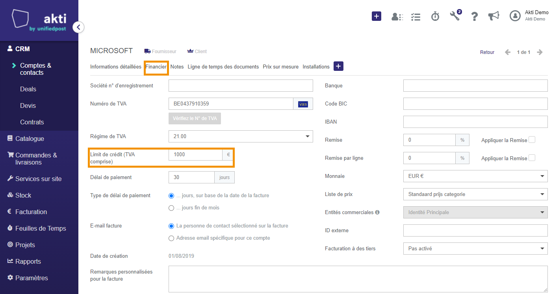Open Services sur site in sidebar
This screenshot has width=551, height=294.
tap(39, 179)
